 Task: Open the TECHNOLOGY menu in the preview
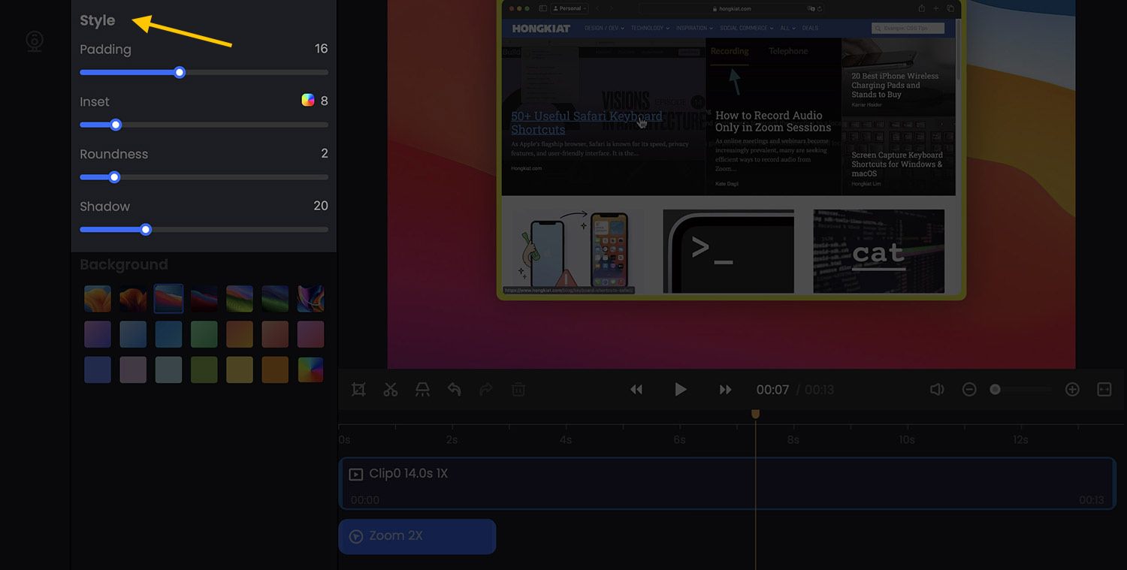(x=650, y=28)
